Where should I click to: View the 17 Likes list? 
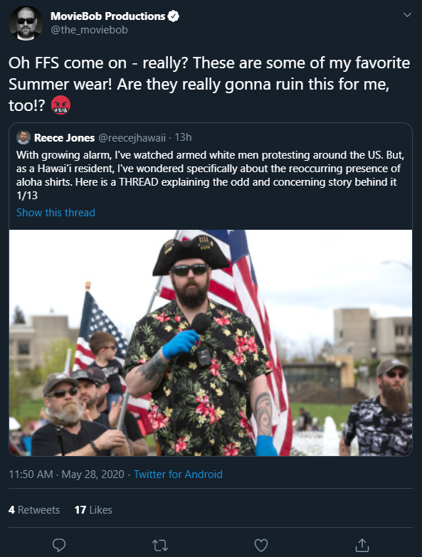[93, 510]
